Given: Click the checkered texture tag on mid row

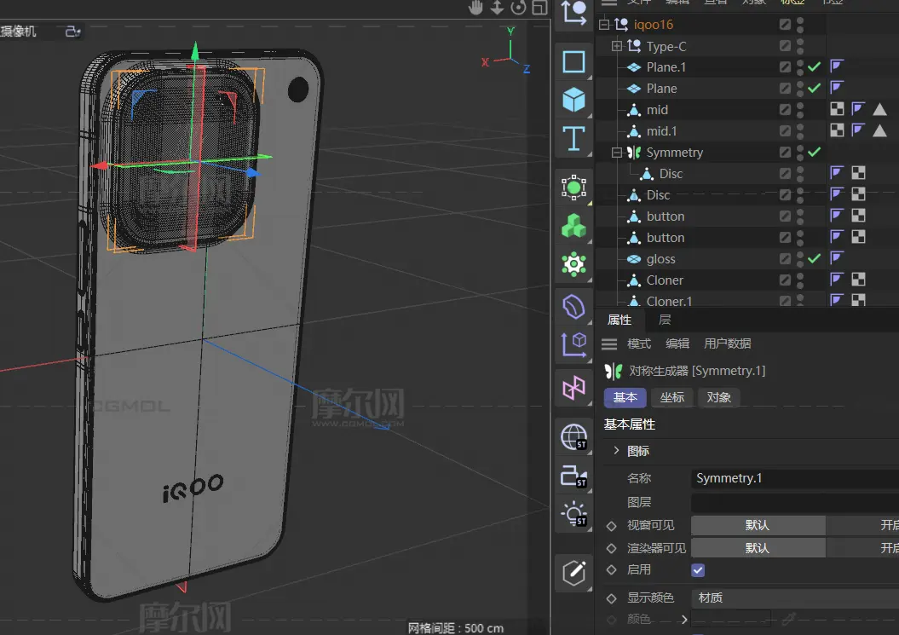Looking at the screenshot, I should 837,109.
